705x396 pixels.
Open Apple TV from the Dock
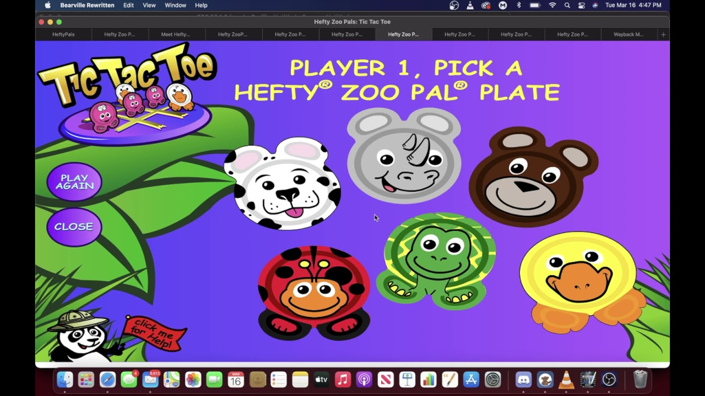pos(321,379)
